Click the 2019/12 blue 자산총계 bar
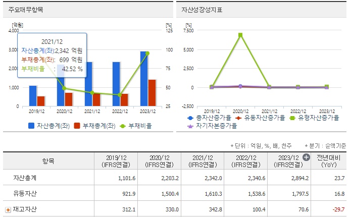 33,96
